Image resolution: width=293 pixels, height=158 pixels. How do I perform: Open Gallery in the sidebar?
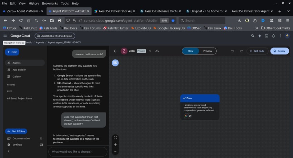pyautogui.click(x=25, y=77)
